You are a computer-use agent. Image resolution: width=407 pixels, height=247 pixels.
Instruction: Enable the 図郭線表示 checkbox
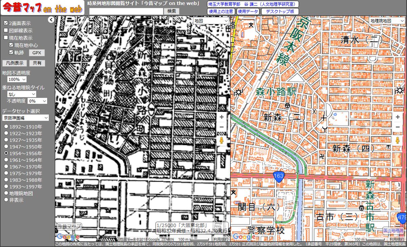click(x=6, y=30)
